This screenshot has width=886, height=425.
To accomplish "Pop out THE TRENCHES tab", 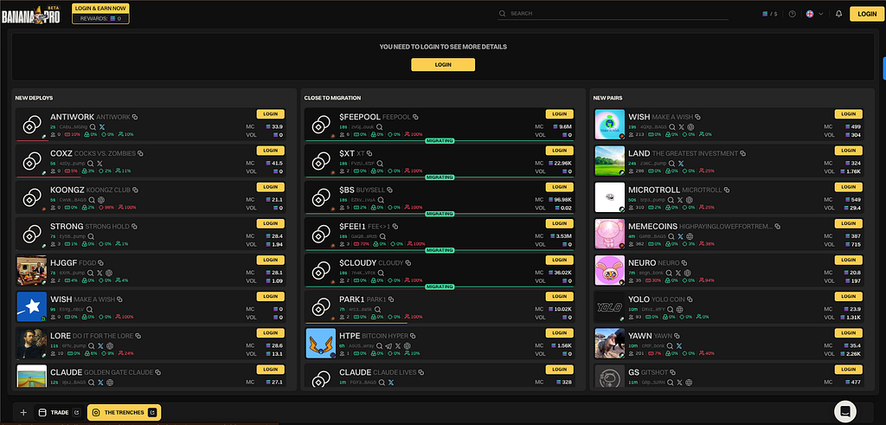I will [x=152, y=413].
